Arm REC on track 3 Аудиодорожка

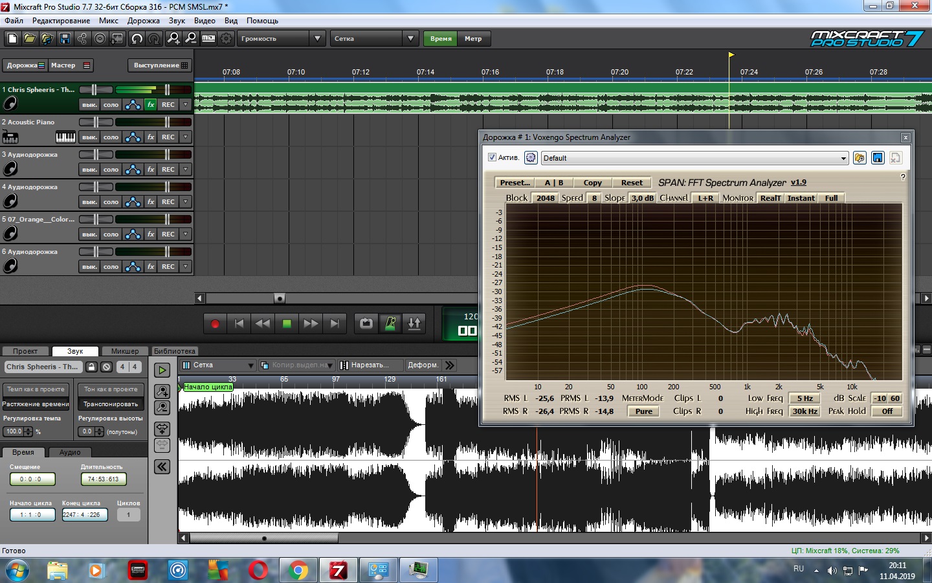(168, 169)
